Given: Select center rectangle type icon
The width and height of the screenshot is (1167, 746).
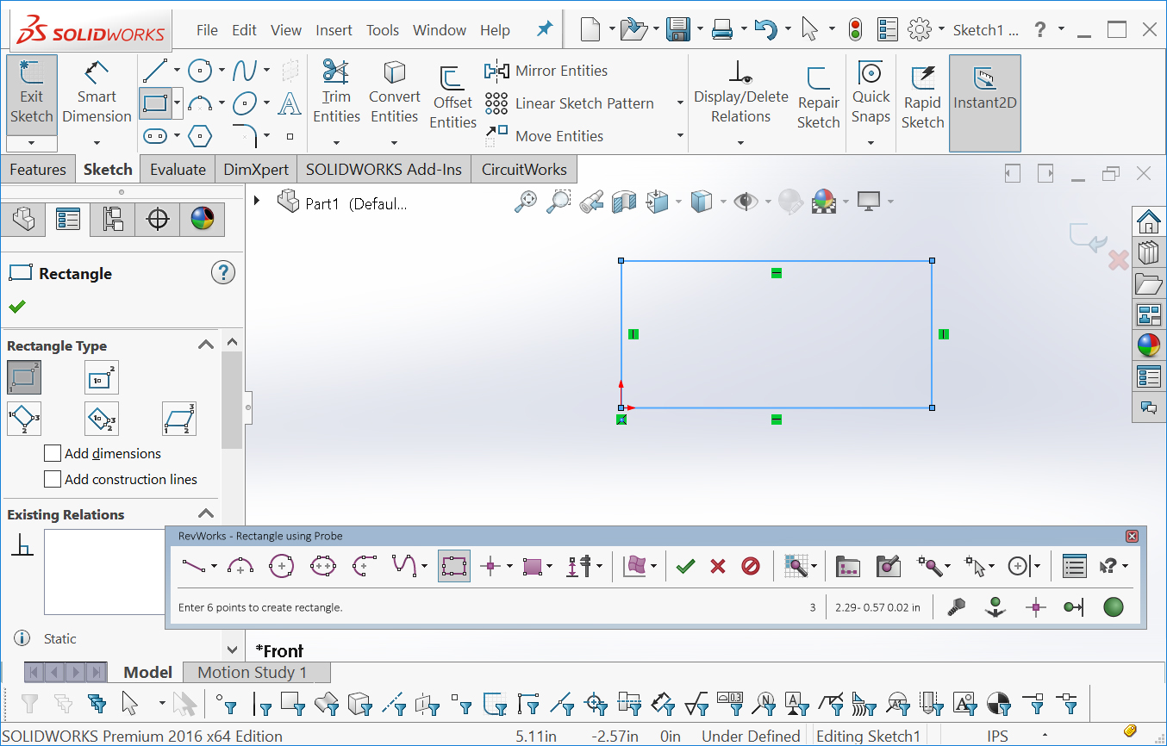Looking at the screenshot, I should pos(102,377).
